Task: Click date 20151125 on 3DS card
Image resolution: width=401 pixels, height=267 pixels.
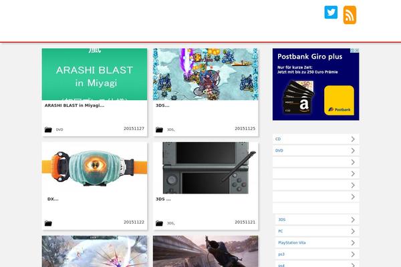Action: pos(245,129)
